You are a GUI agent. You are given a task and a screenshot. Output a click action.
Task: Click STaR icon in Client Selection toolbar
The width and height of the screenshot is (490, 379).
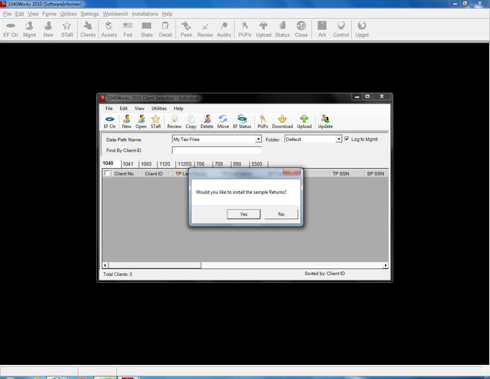tap(155, 122)
